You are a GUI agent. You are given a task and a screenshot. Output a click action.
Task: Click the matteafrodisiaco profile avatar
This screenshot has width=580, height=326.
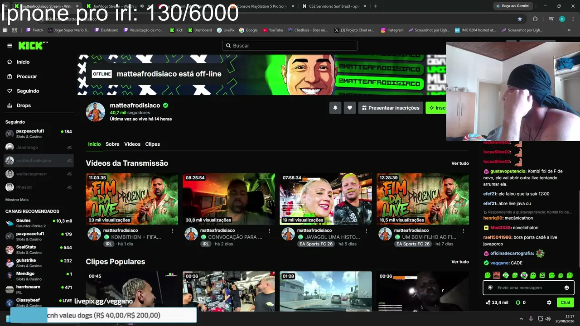tap(96, 112)
